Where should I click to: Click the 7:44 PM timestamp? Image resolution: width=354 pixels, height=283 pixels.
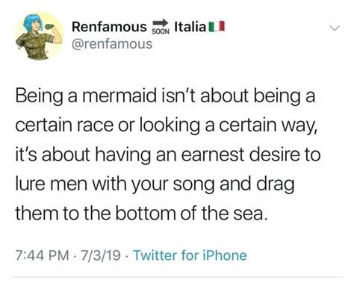[42, 255]
